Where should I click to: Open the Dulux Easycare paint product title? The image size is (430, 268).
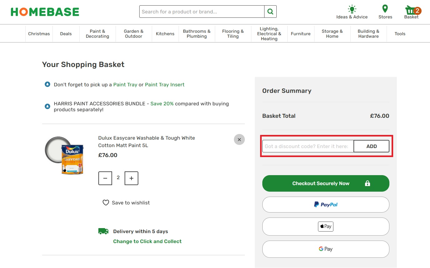click(146, 141)
